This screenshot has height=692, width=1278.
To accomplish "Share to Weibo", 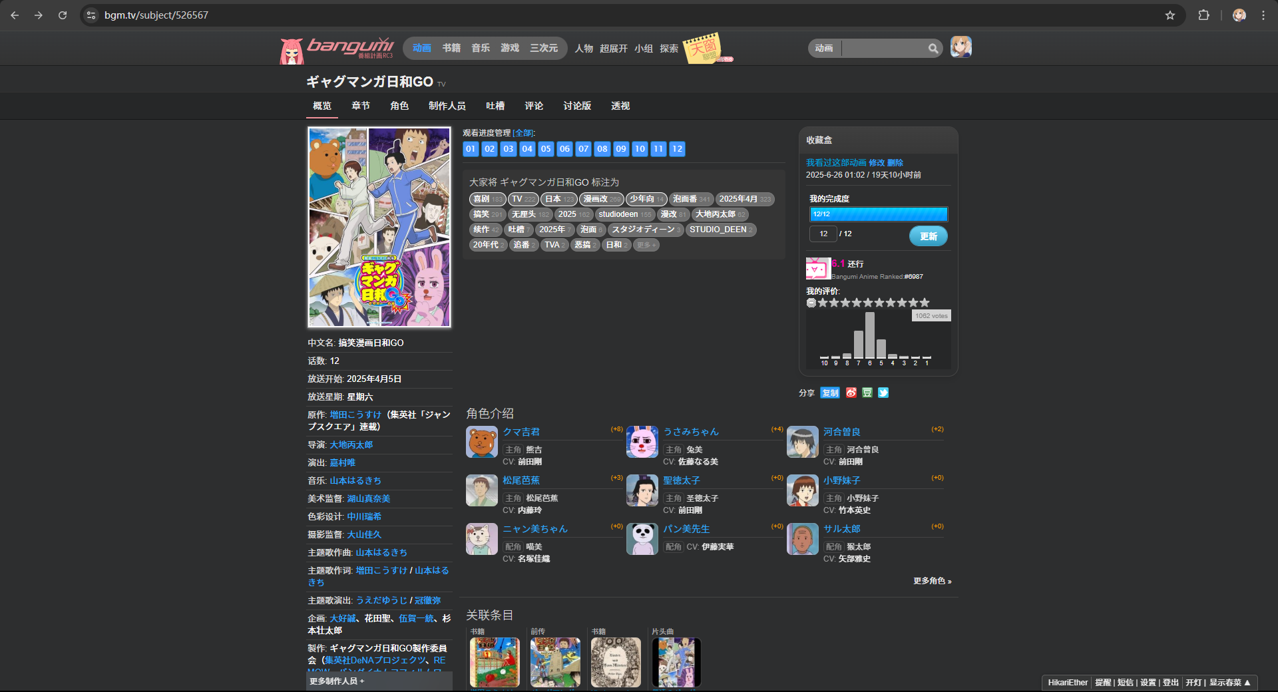I will pyautogui.click(x=851, y=393).
